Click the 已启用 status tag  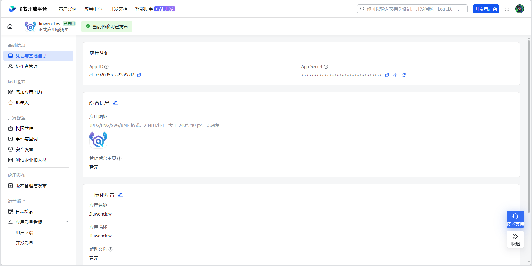[x=69, y=24]
